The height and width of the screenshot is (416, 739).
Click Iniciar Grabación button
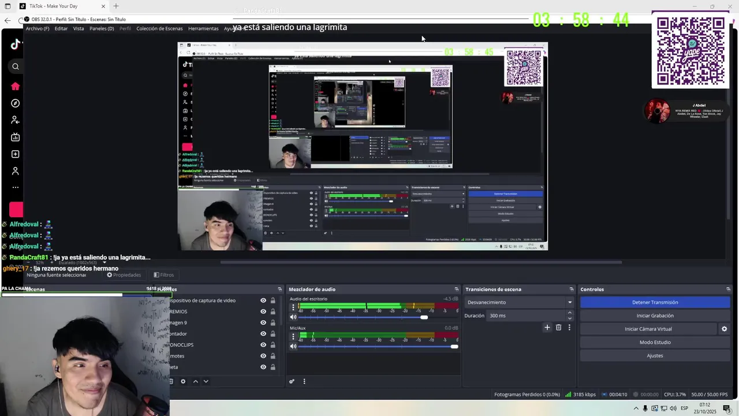(x=655, y=315)
